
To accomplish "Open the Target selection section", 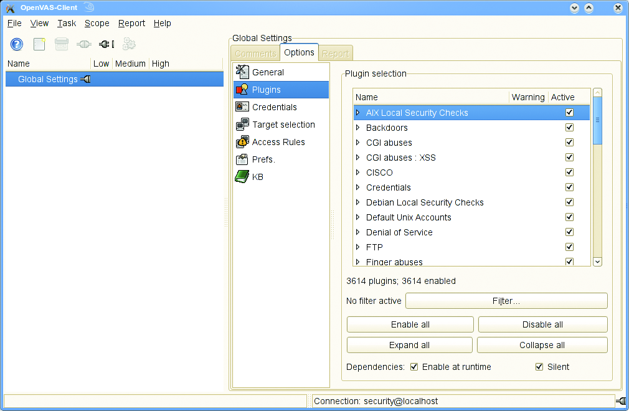I will (283, 125).
